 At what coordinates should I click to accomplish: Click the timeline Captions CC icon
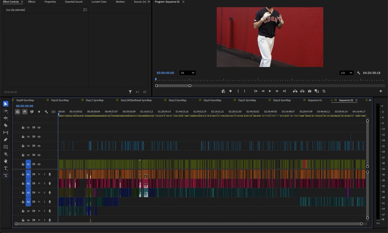[53, 112]
